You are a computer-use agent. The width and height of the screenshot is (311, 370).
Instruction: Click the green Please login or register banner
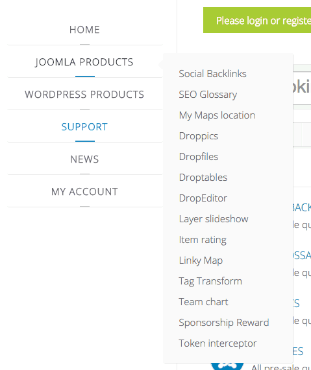257,20
